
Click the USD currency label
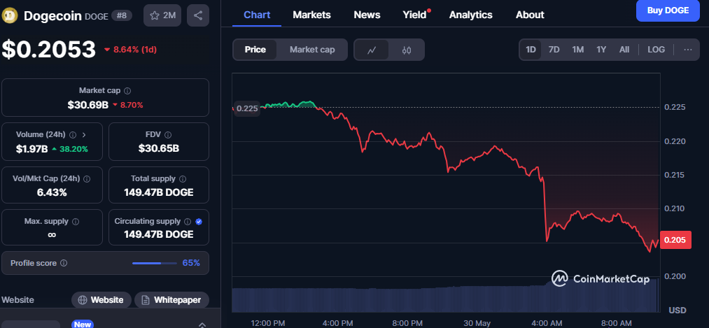678,311
